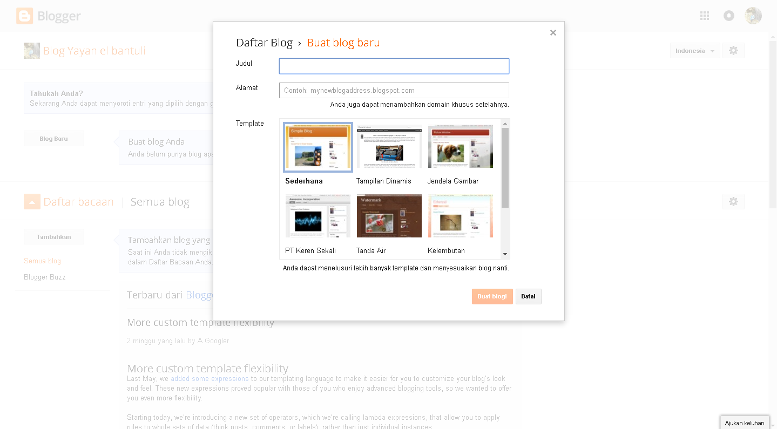Click the Blog Baru button
The height and width of the screenshot is (429, 777).
click(54, 139)
